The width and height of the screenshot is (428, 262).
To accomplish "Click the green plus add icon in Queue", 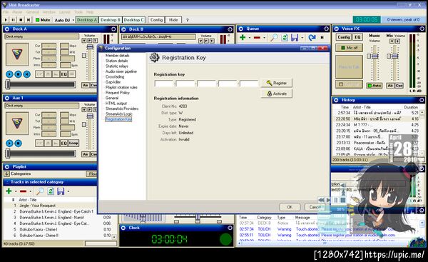I will point(243,37).
